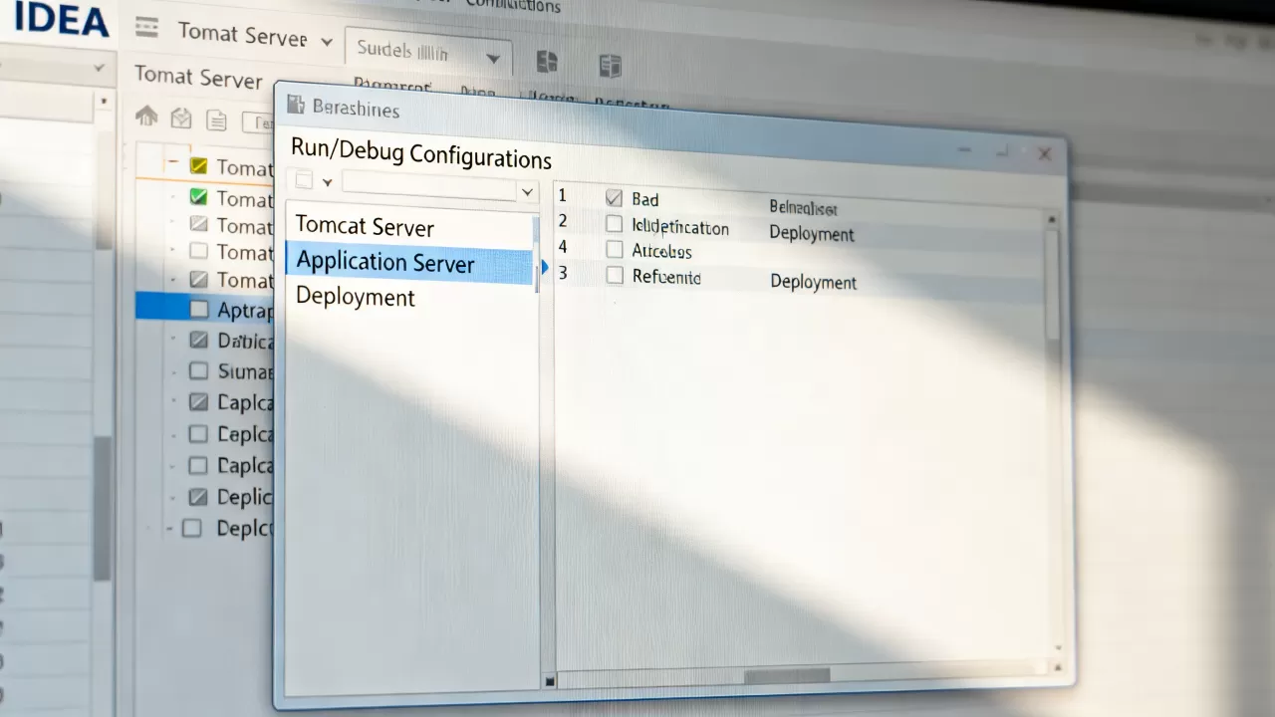This screenshot has width=1275, height=717.
Task: Toggle the Dabica row checkbox
Action: tap(198, 340)
